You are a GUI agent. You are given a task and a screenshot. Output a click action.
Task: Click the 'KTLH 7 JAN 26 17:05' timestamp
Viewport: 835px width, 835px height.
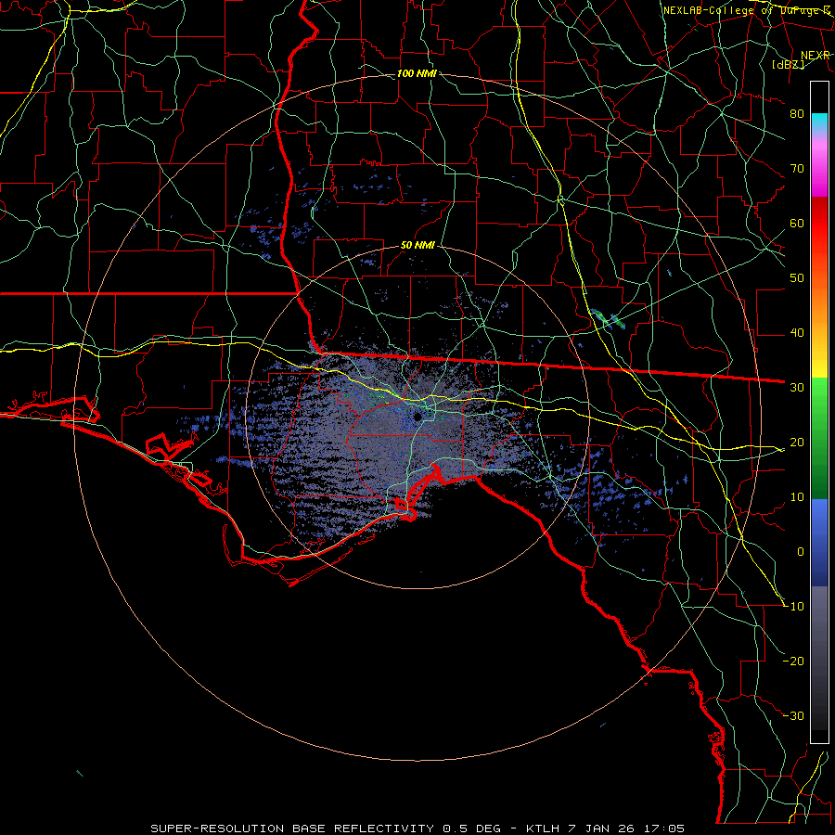(x=605, y=829)
